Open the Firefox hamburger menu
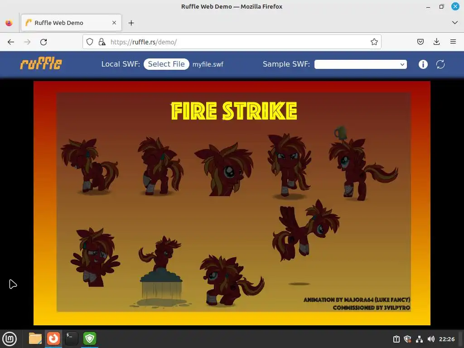 point(453,42)
